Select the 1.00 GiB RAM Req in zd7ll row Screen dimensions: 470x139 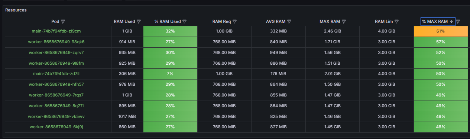click(224, 74)
